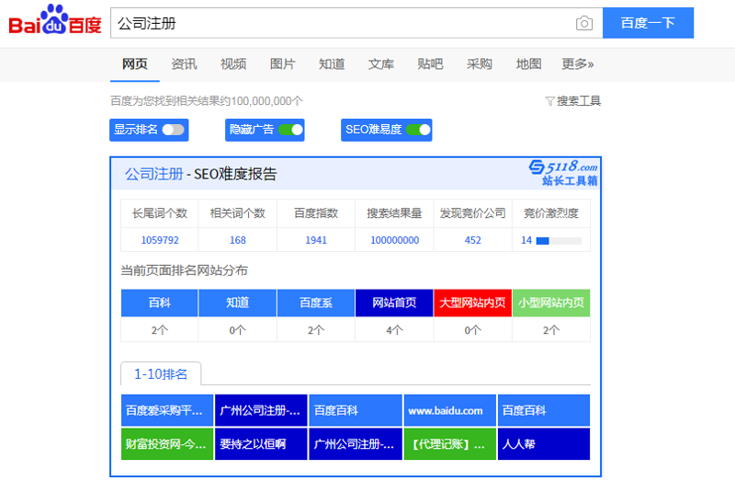Click the 当前页面排名网站分布 heading
This screenshot has width=735, height=481.
point(185,270)
